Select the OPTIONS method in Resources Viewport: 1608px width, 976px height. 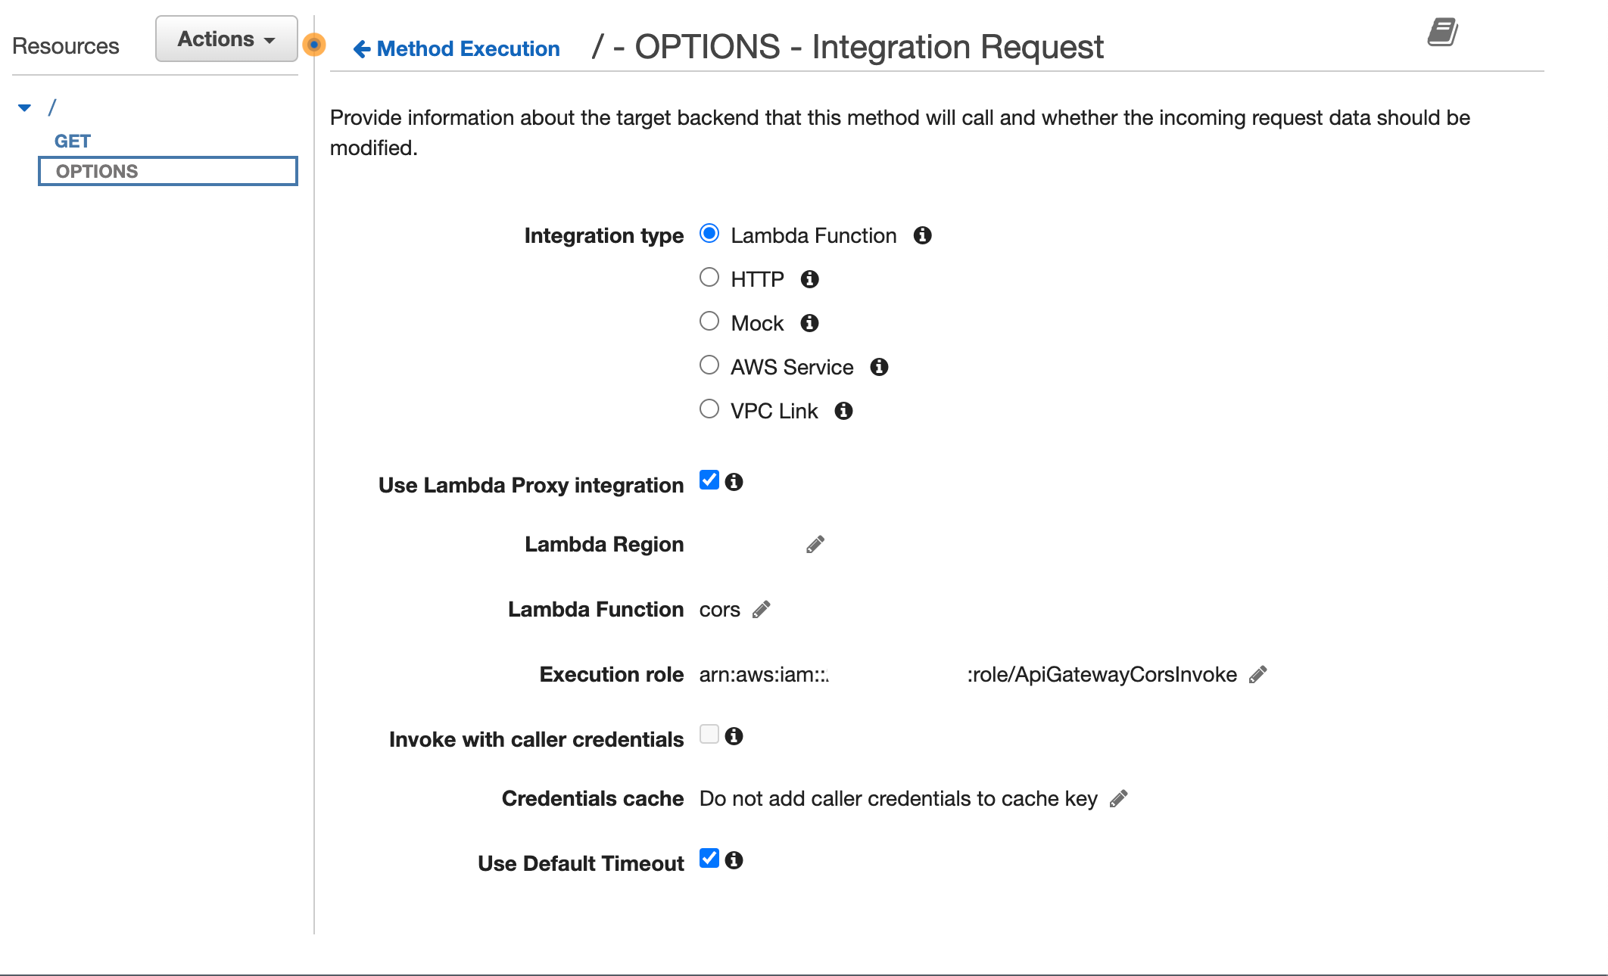96,170
